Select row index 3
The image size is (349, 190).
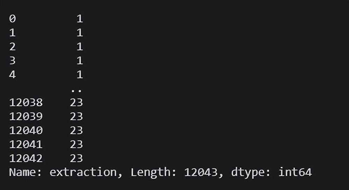tap(13, 61)
